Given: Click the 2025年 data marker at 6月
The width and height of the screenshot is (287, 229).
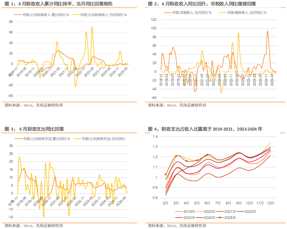Looking at the screenshot, I should coord(208,155).
